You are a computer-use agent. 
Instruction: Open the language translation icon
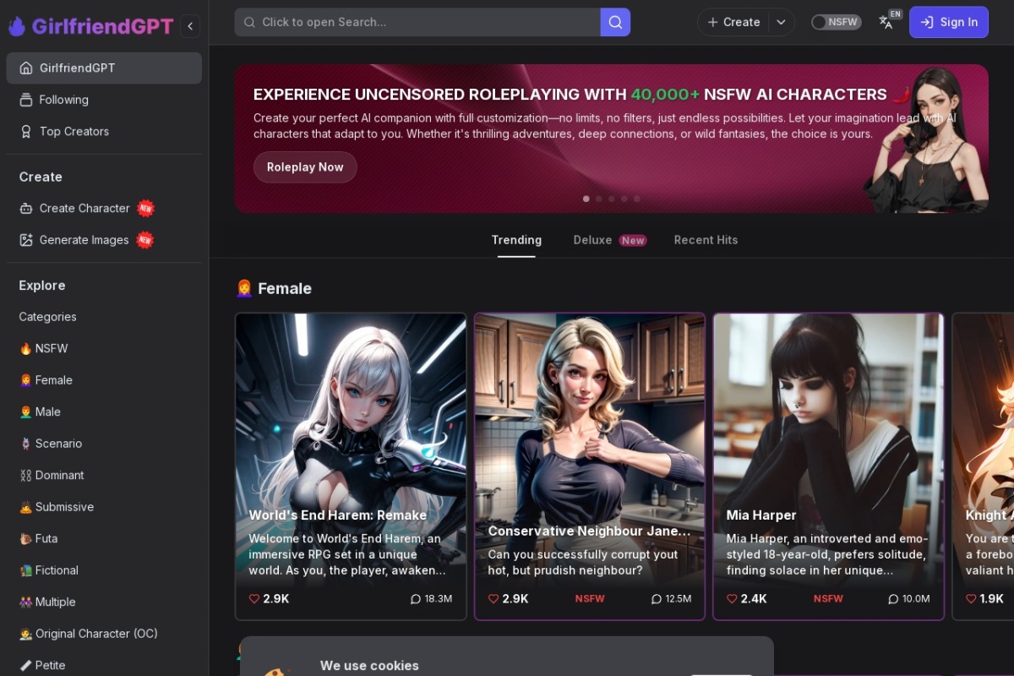click(886, 22)
